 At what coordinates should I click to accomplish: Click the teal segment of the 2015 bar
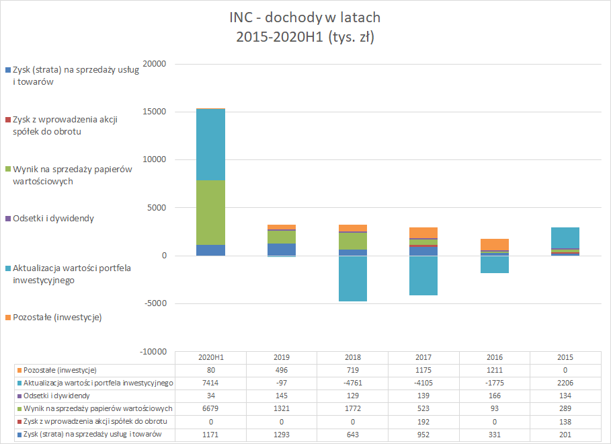pyautogui.click(x=565, y=238)
